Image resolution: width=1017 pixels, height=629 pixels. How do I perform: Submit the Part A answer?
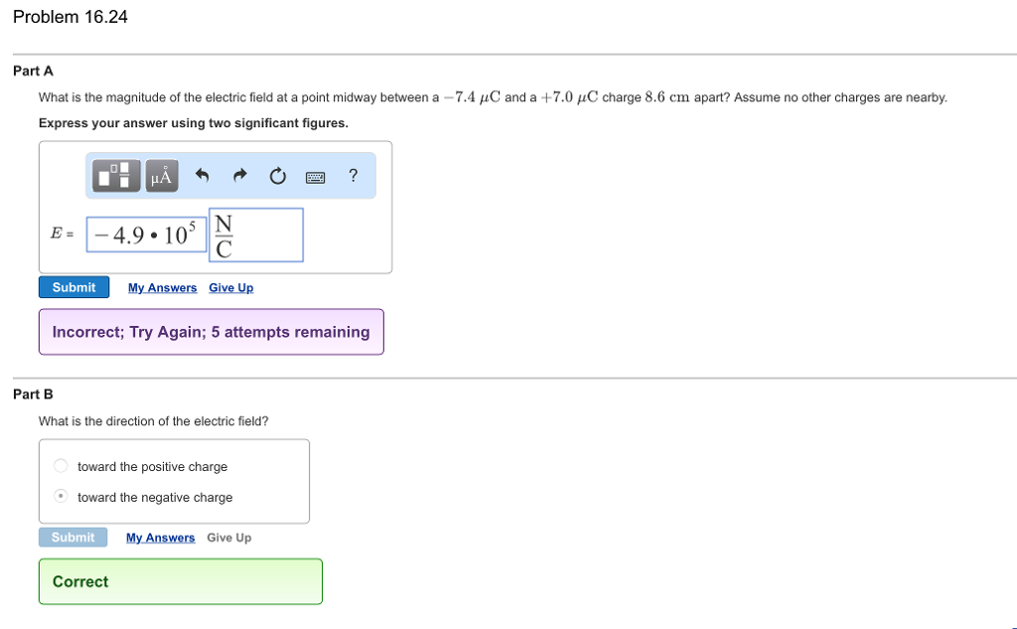(x=73, y=286)
